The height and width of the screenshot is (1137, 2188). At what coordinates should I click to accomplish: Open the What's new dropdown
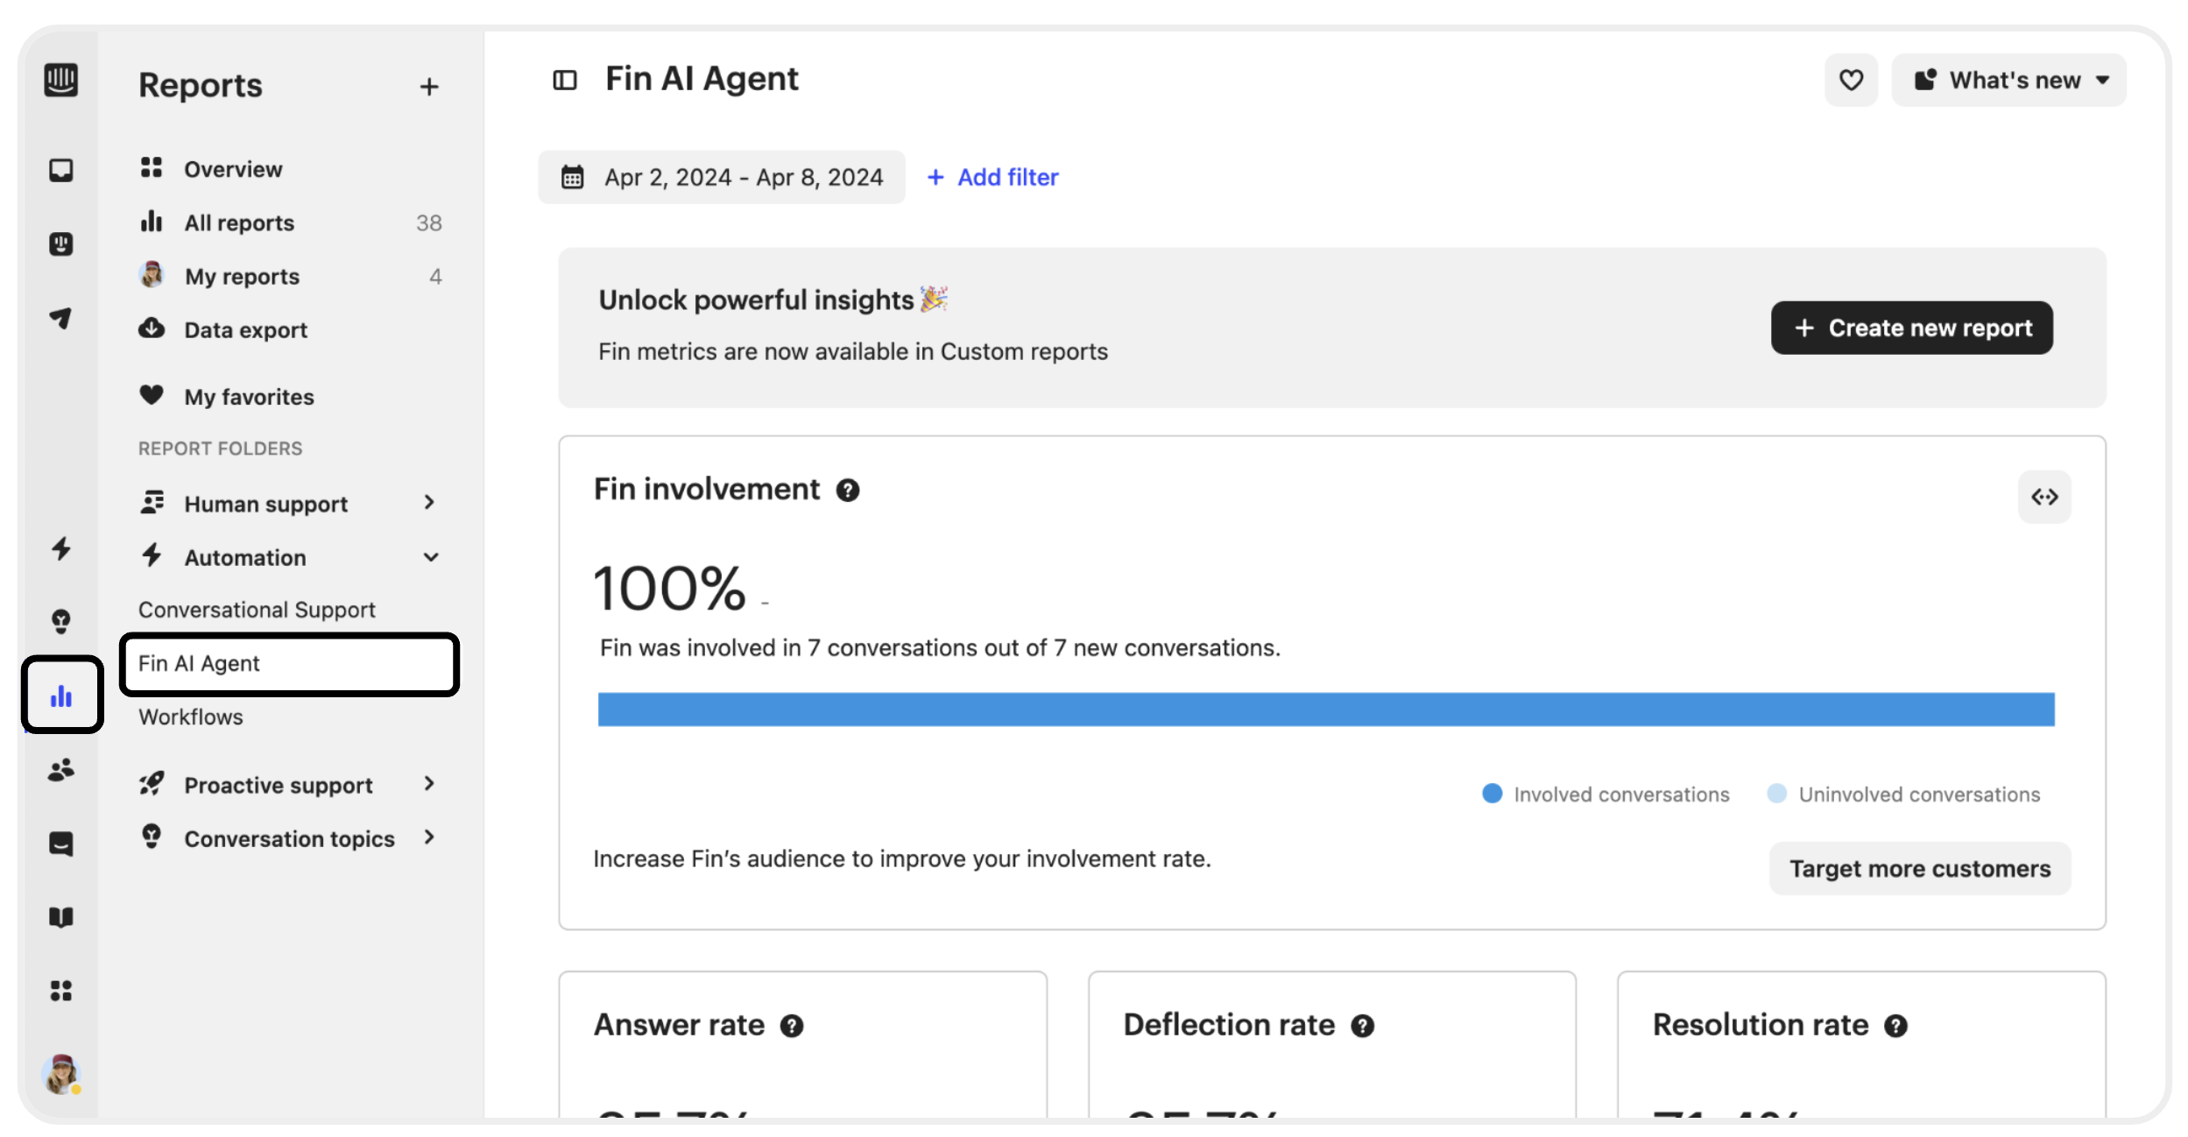2008,81
